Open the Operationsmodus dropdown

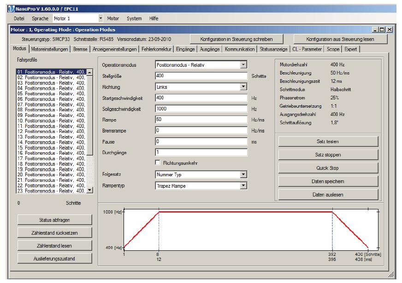click(244, 65)
